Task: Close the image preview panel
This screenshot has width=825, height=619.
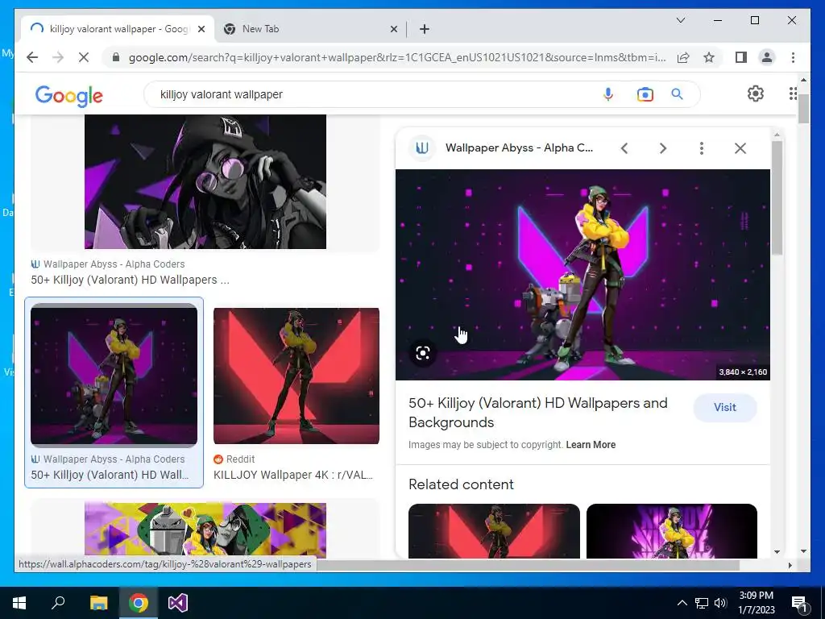Action: pyautogui.click(x=740, y=148)
